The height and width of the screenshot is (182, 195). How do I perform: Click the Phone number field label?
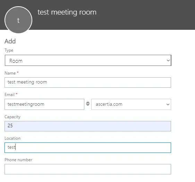[x=18, y=160]
